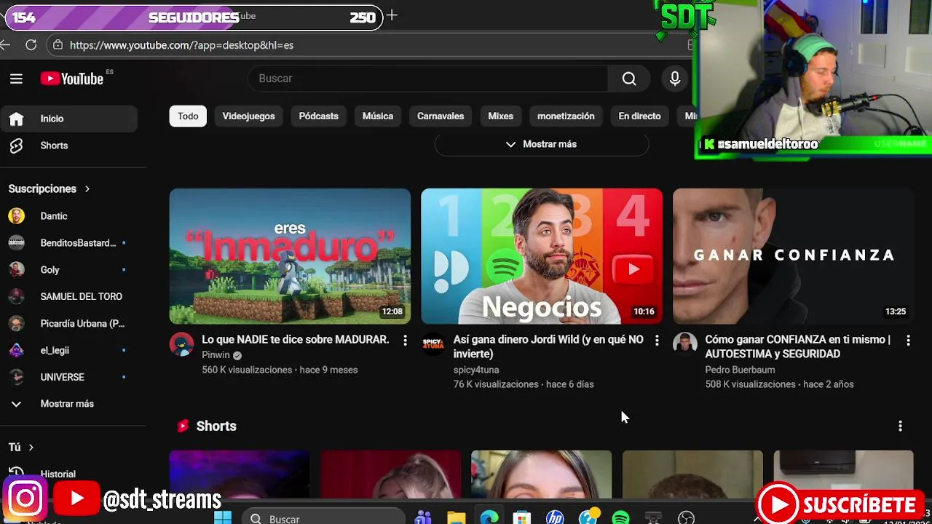Click the Windows taskbar Buscar search box
Screen dimensions: 932x524
tap(323, 517)
